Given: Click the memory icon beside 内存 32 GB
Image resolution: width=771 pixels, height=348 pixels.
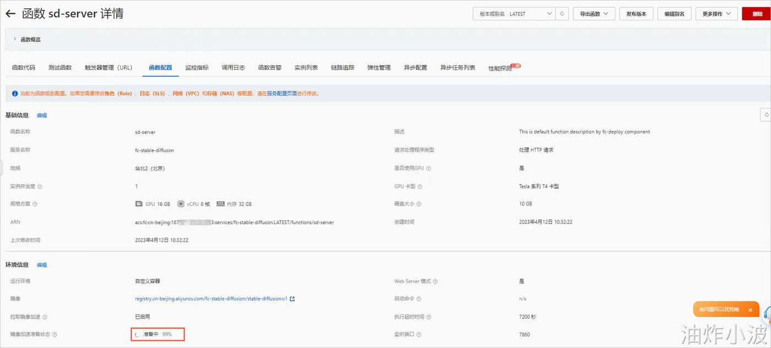Looking at the screenshot, I should pyautogui.click(x=220, y=204).
